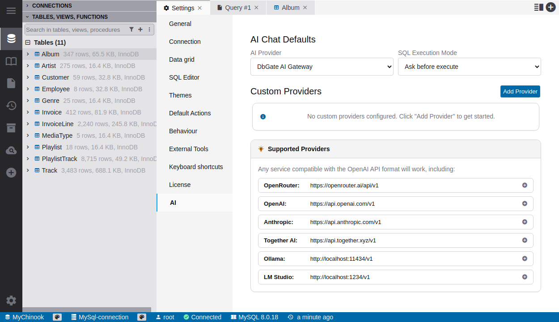Open the settings gear at sidebar bottom
This screenshot has width=559, height=322.
[11, 301]
